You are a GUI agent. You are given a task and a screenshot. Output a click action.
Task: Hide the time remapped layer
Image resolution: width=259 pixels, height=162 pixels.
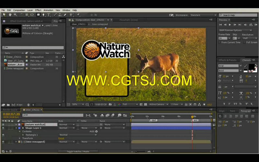point(3,142)
